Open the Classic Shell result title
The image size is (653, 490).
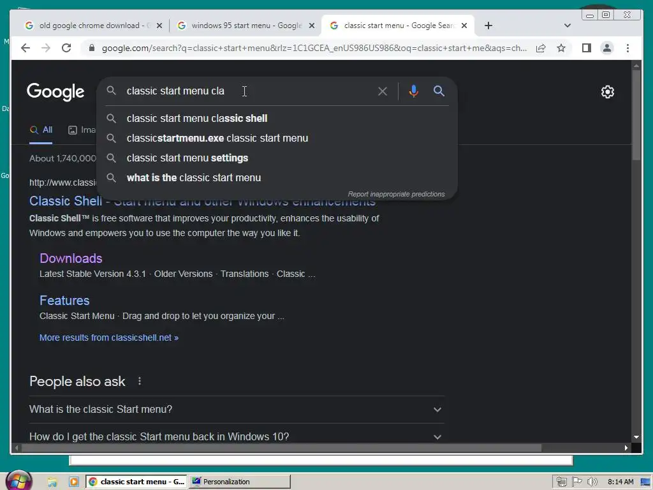coord(202,202)
